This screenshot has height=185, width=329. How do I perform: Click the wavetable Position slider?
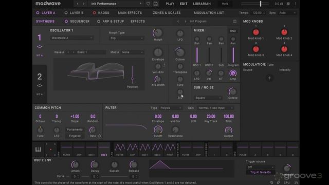tap(132, 75)
